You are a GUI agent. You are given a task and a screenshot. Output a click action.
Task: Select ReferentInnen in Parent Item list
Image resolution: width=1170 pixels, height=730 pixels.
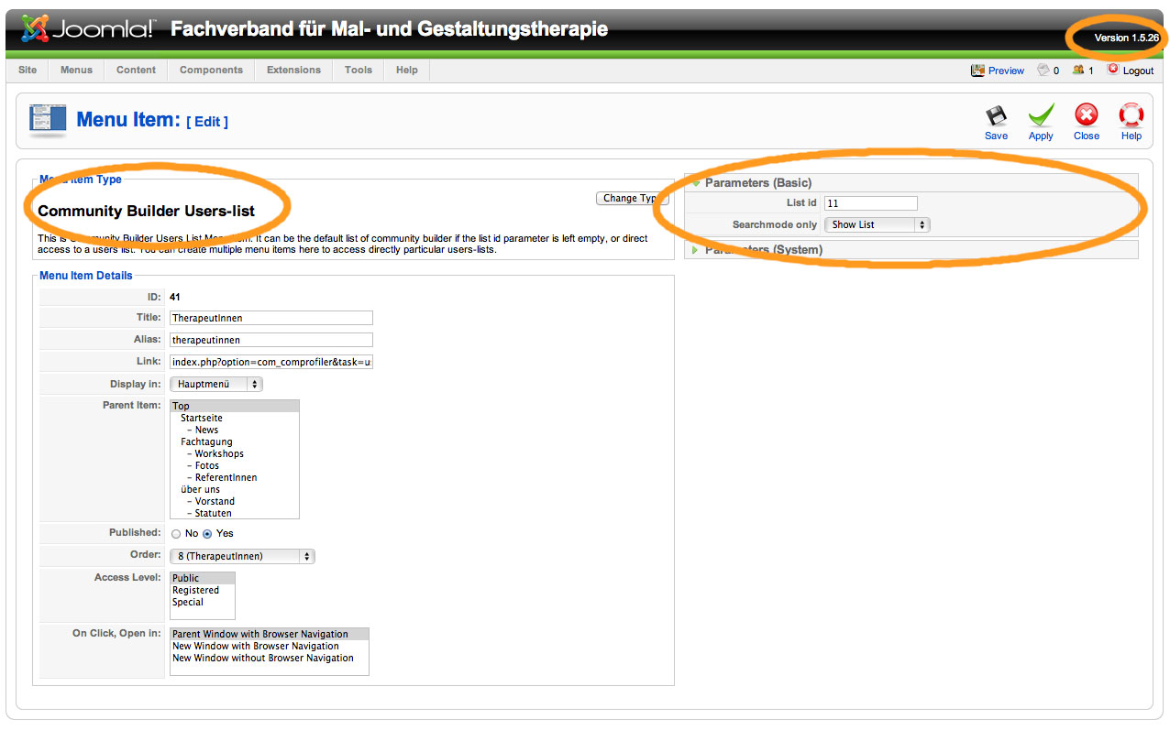226,477
